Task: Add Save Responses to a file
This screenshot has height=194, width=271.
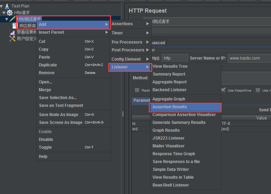Action: click(x=186, y=162)
